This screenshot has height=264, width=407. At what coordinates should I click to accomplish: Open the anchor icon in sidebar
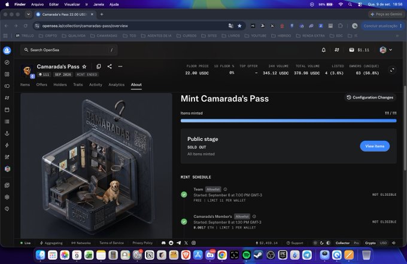[7, 133]
